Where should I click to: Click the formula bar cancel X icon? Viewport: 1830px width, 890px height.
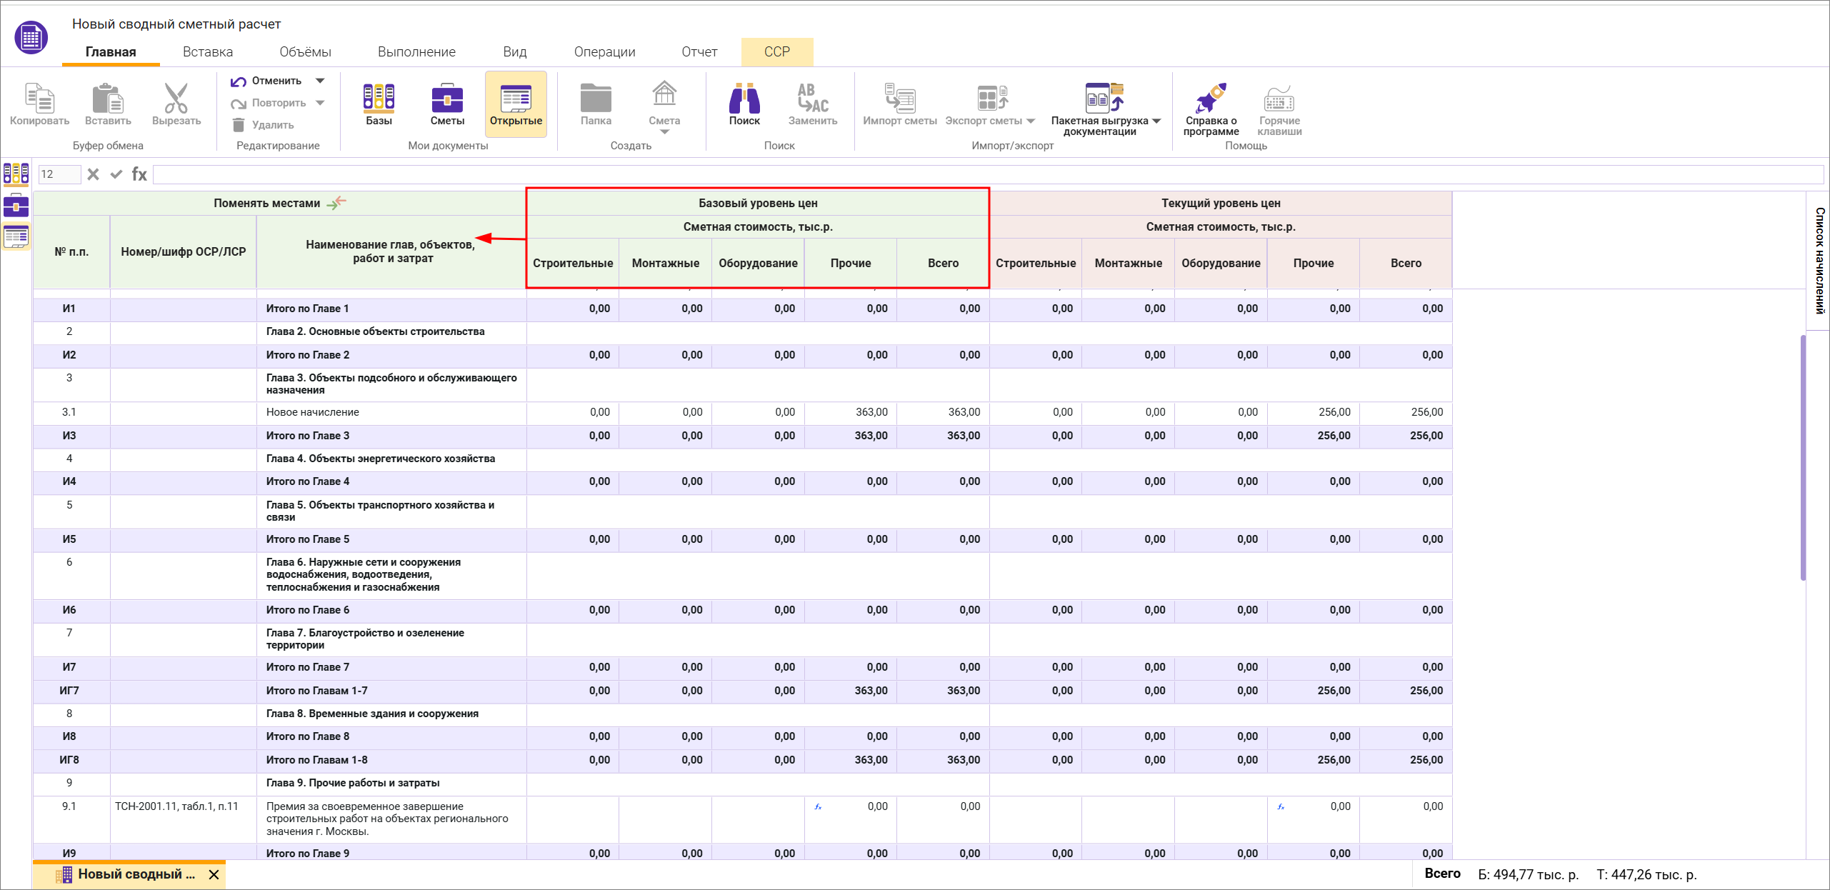click(x=93, y=174)
